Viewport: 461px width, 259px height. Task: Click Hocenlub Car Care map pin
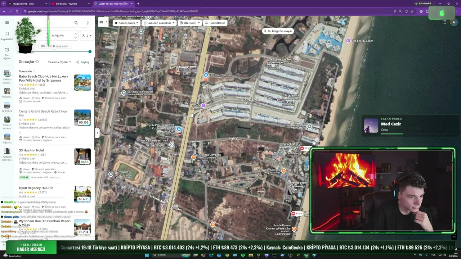click(x=206, y=75)
